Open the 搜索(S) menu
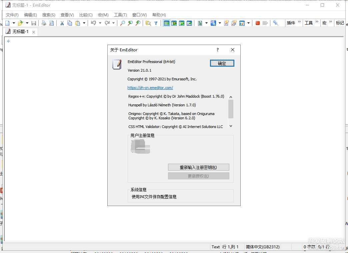The image size is (348, 253). (49, 15)
